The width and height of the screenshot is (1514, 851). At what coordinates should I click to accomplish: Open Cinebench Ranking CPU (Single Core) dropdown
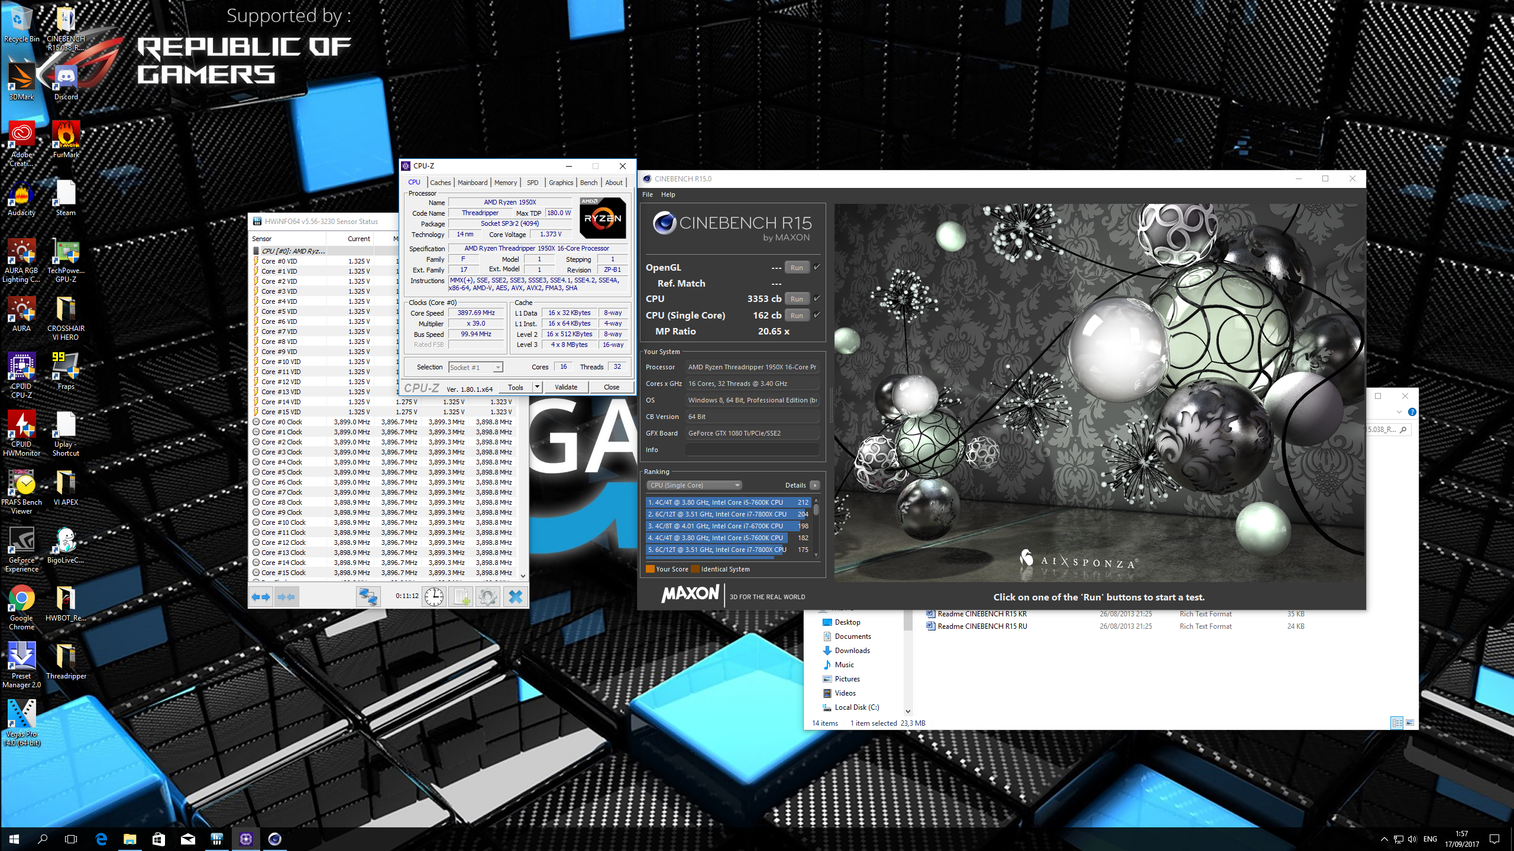694,485
